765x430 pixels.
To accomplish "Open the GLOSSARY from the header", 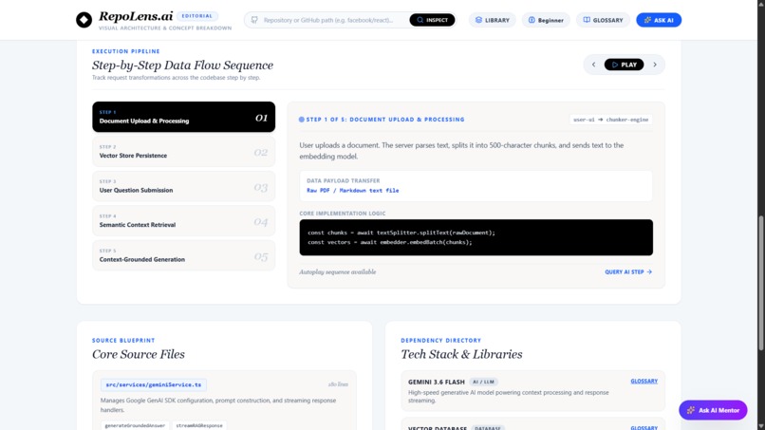I will pos(603,20).
